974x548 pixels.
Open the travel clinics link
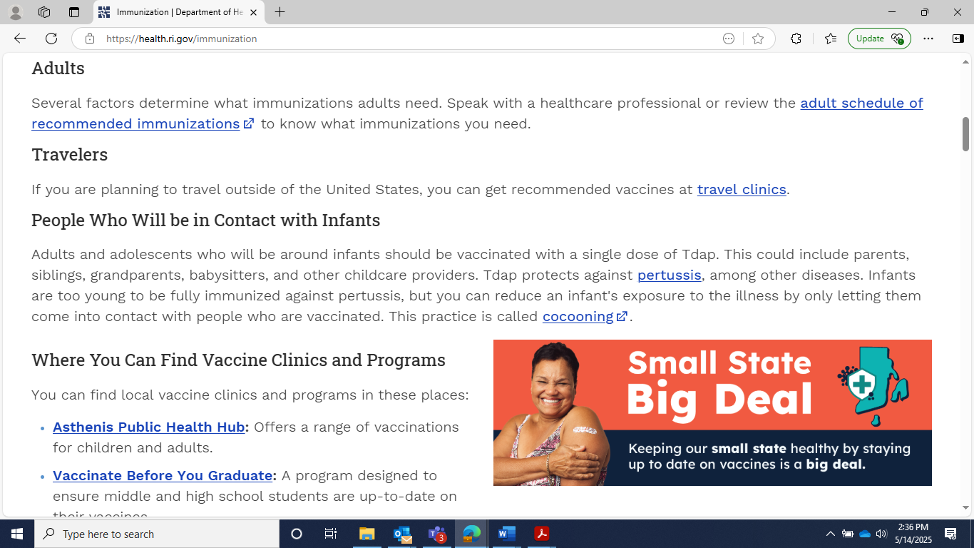[741, 189]
